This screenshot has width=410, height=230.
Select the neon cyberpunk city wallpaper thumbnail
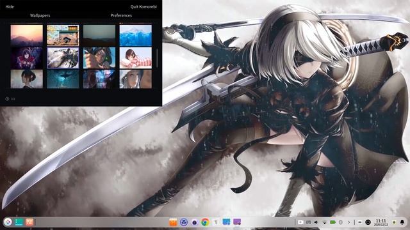(99, 79)
